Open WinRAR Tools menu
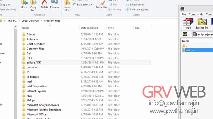 209,14
